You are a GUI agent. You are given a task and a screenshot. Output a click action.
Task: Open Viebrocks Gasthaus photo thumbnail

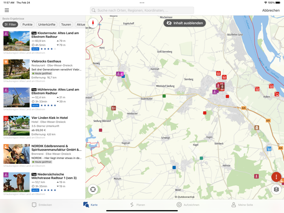point(17,69)
